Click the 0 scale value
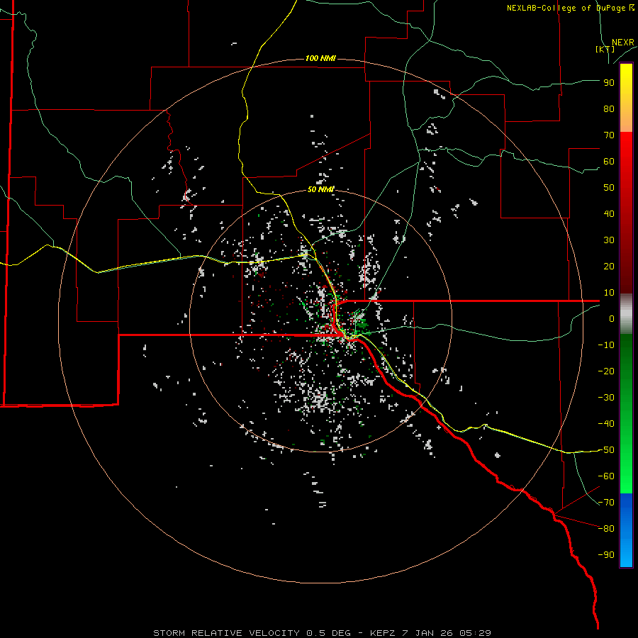 pyautogui.click(x=612, y=319)
